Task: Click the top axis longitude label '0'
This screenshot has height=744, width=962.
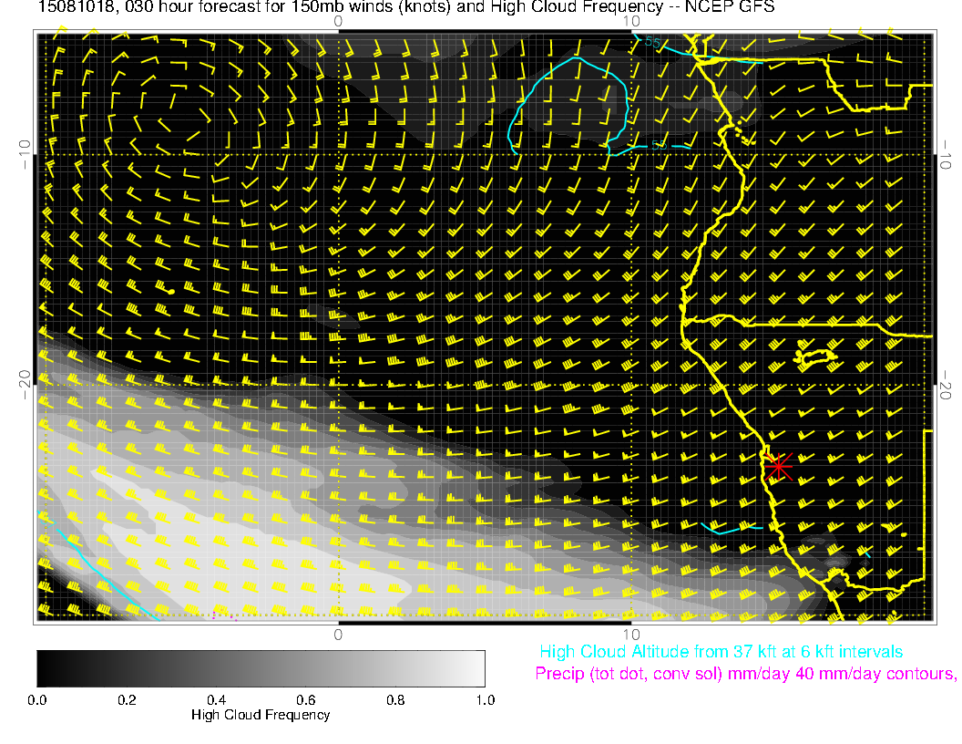Action: click(x=338, y=22)
